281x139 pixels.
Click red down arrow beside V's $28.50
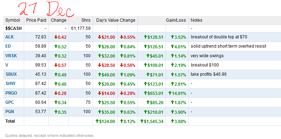point(99,65)
